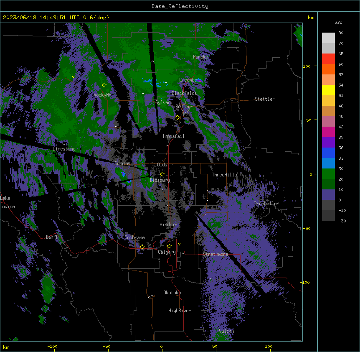Click the Calgary label
Viewport: 360px width, 352px height.
(x=167, y=252)
